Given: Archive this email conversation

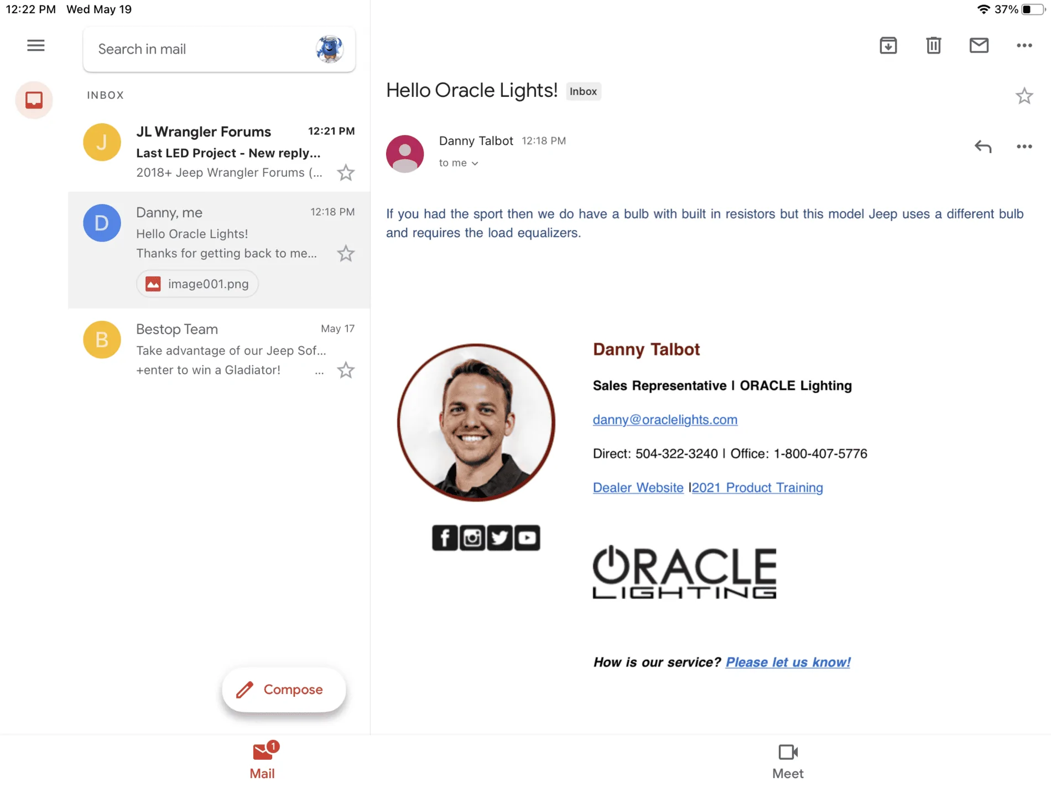Looking at the screenshot, I should click(888, 45).
